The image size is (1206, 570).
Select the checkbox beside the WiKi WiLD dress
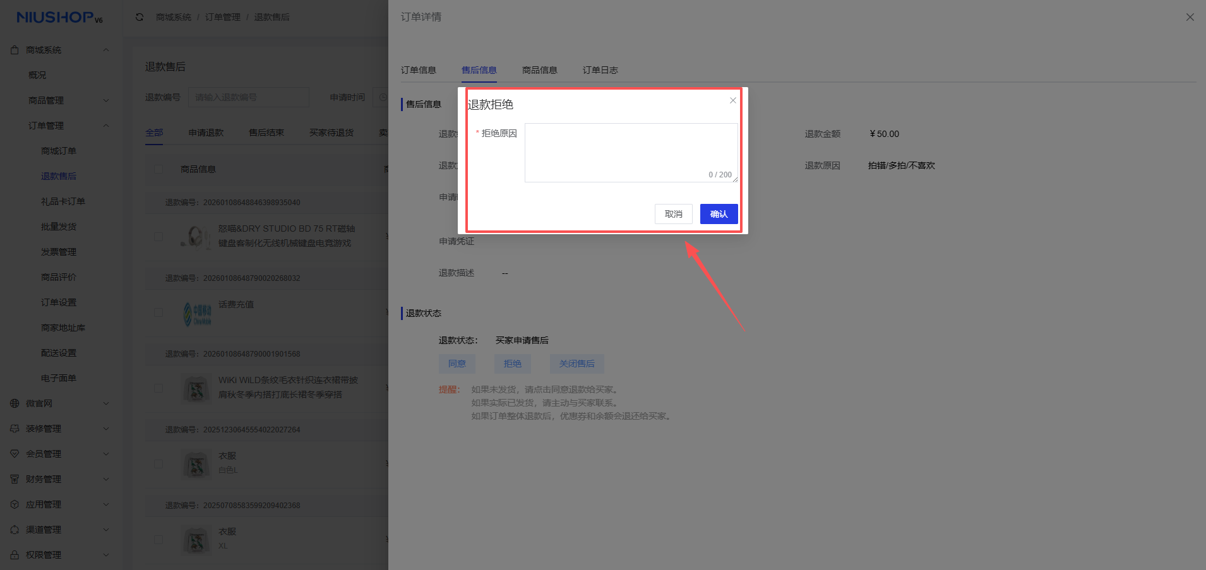(158, 388)
